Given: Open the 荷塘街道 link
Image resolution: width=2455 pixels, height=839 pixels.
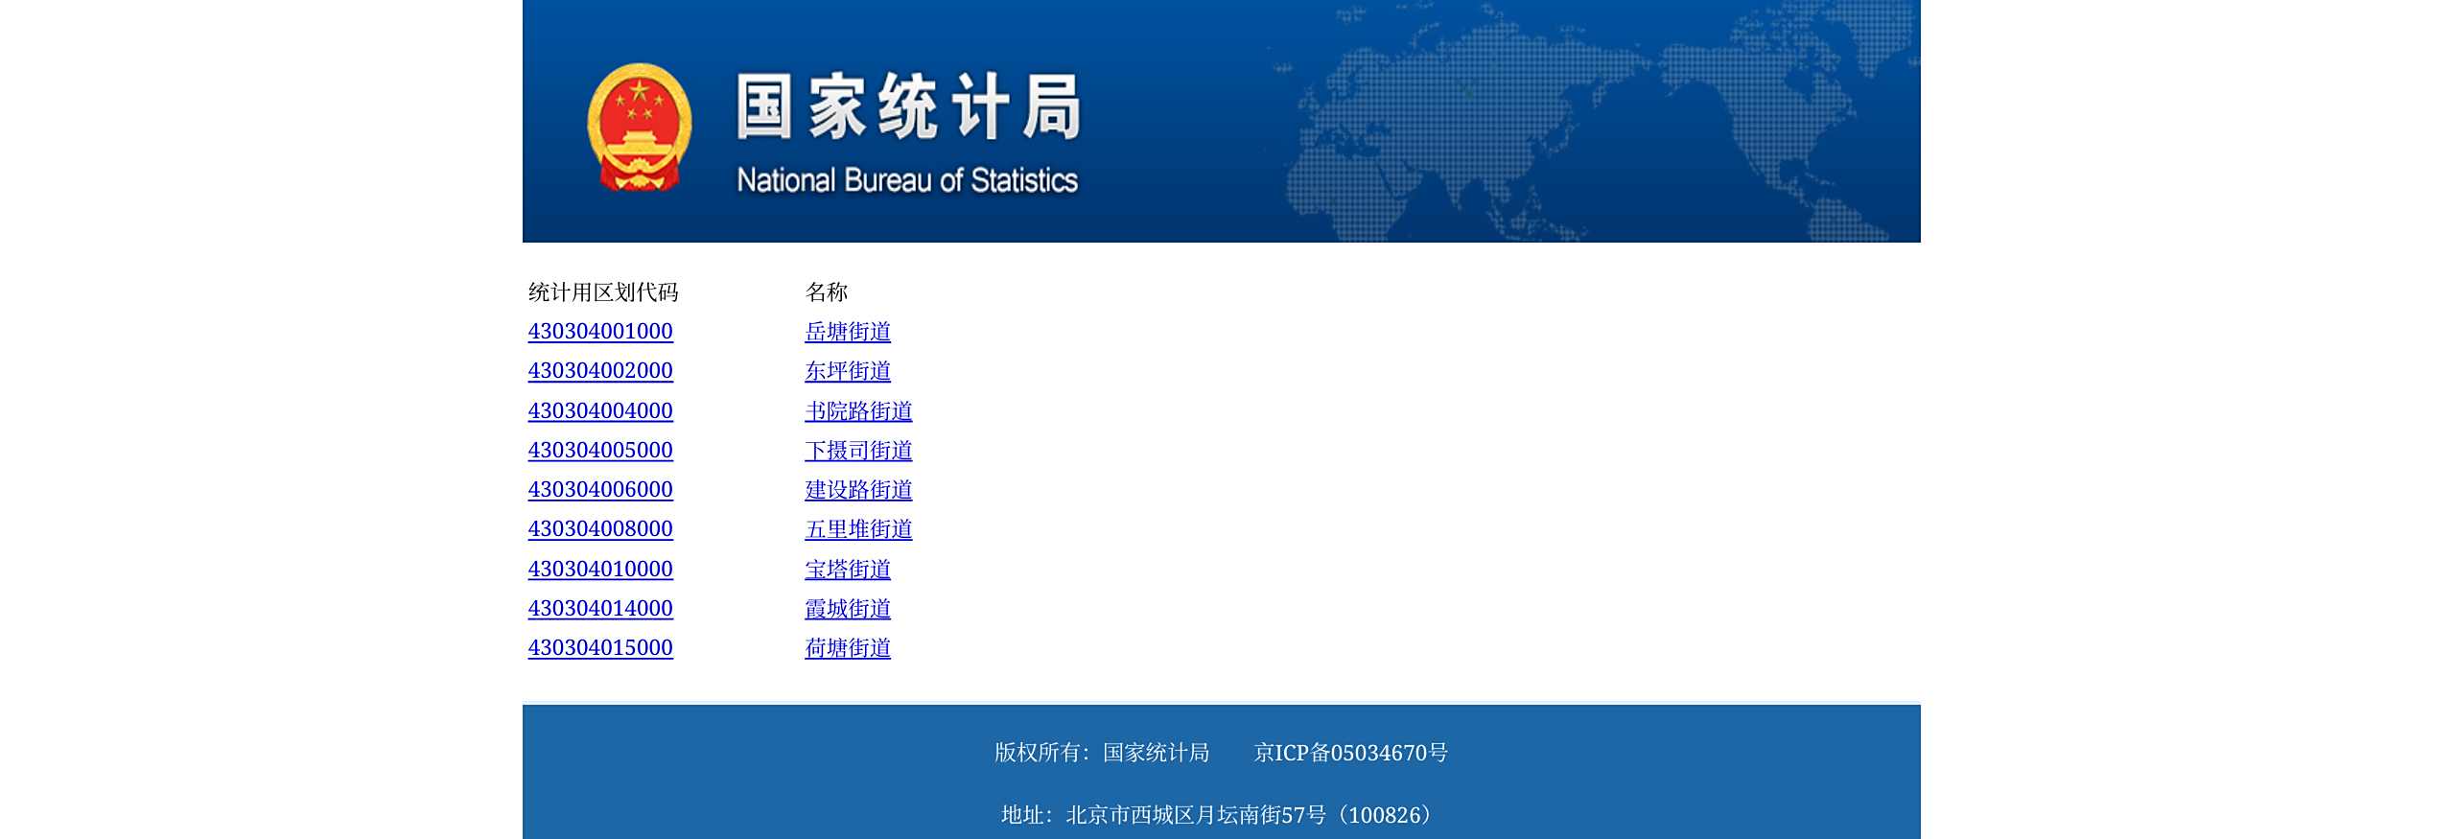Looking at the screenshot, I should tap(848, 648).
